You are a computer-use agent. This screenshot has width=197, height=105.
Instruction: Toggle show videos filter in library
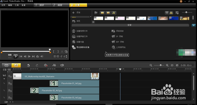[x=102, y=13]
